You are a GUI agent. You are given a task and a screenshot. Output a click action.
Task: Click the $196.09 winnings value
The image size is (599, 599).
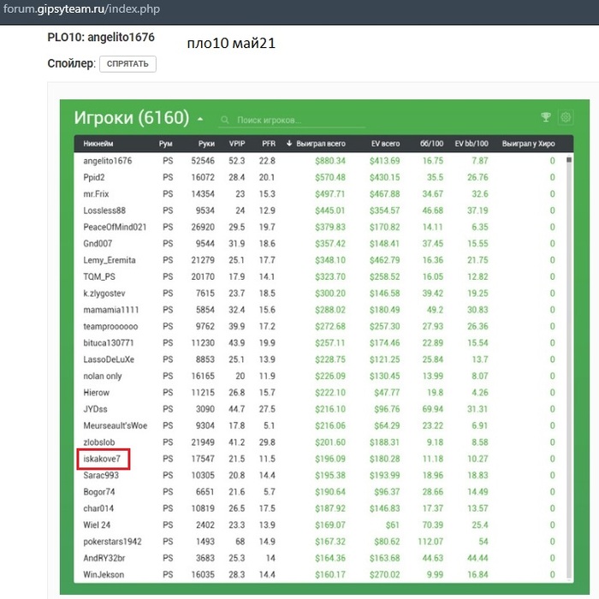(x=330, y=459)
